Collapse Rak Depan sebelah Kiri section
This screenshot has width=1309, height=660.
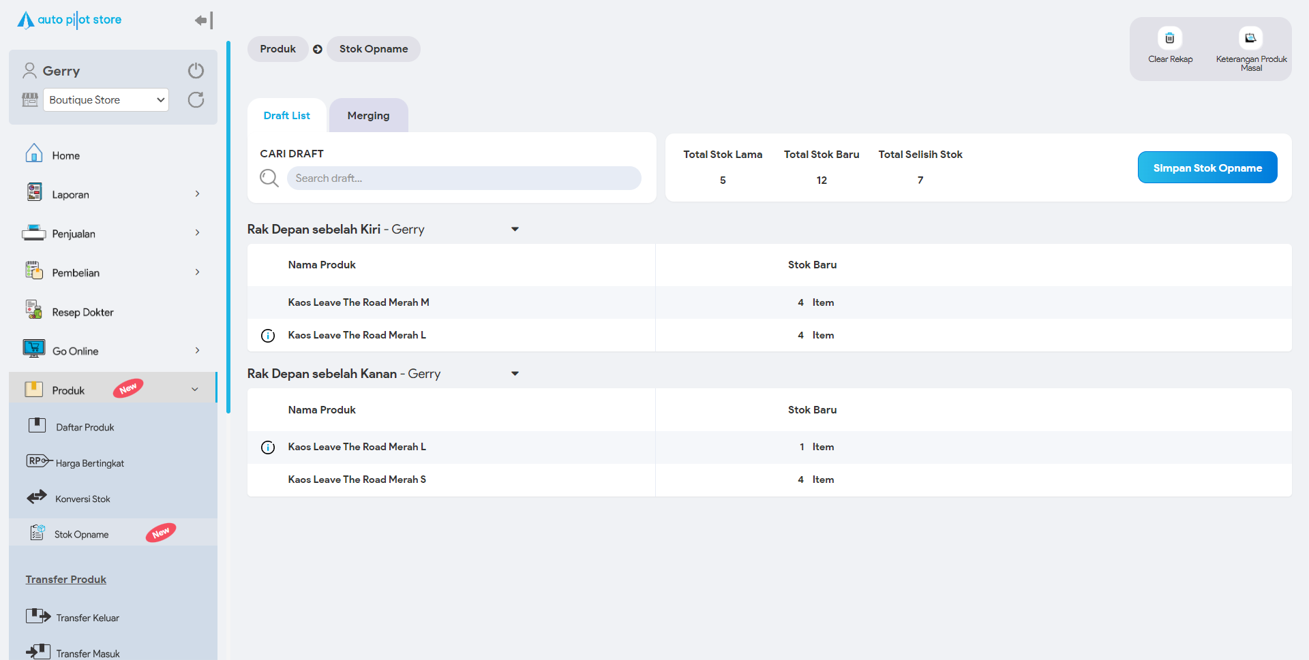coord(515,230)
